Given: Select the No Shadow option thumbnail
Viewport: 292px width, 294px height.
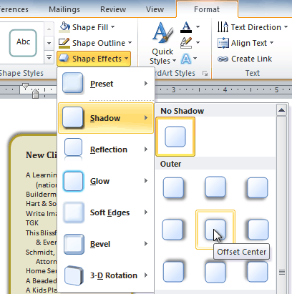Looking at the screenshot, I should 175,137.
